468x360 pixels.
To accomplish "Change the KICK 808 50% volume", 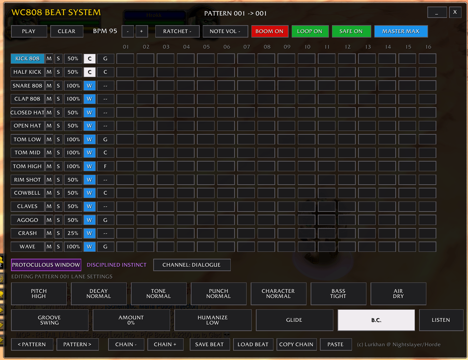I will (73, 59).
